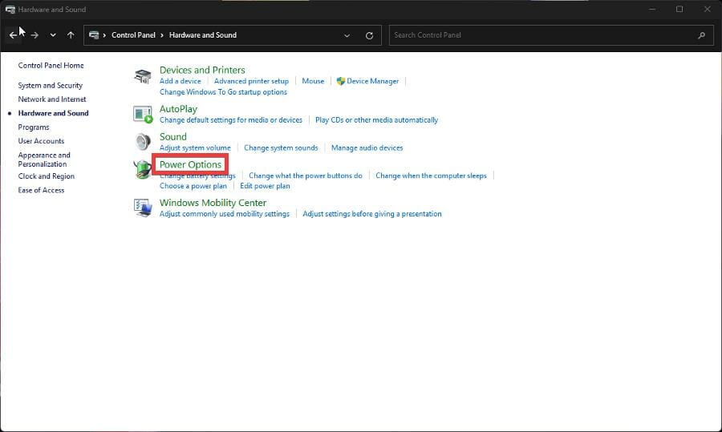Click the back arrow navigation button

click(13, 35)
